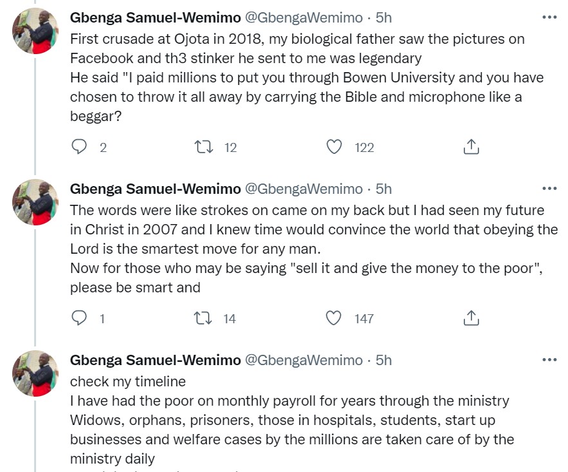Open the 5h timestamp of the first tweet
568x472 pixels.
click(383, 17)
